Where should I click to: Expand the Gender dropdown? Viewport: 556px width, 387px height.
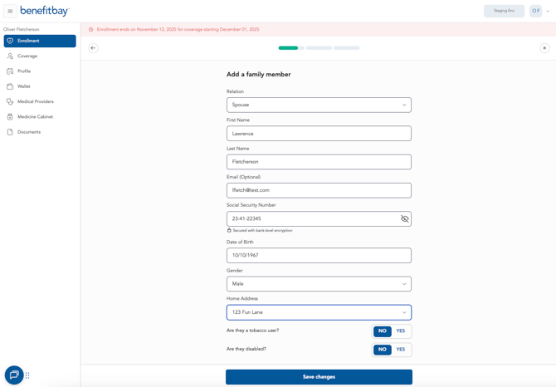point(319,284)
